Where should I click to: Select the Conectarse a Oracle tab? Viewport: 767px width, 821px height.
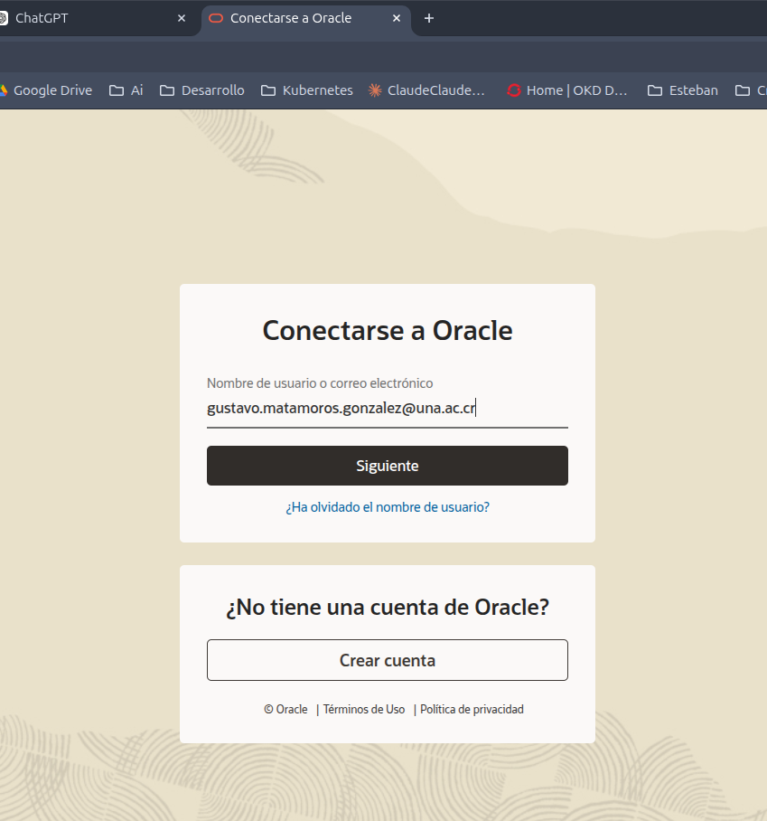291,18
